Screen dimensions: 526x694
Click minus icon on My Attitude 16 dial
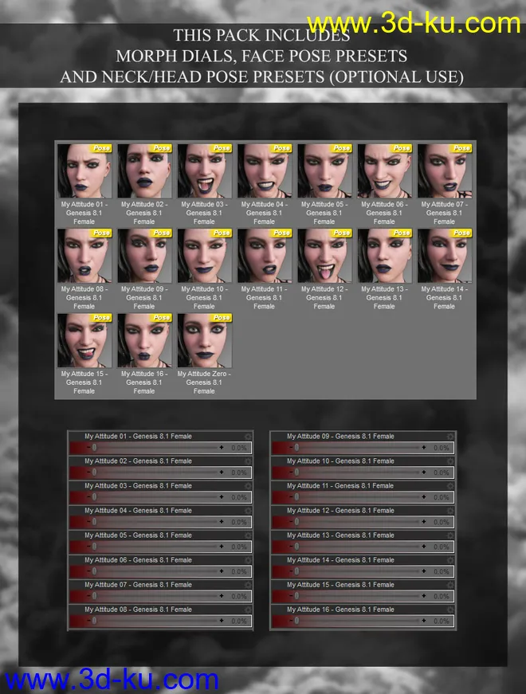coord(290,621)
